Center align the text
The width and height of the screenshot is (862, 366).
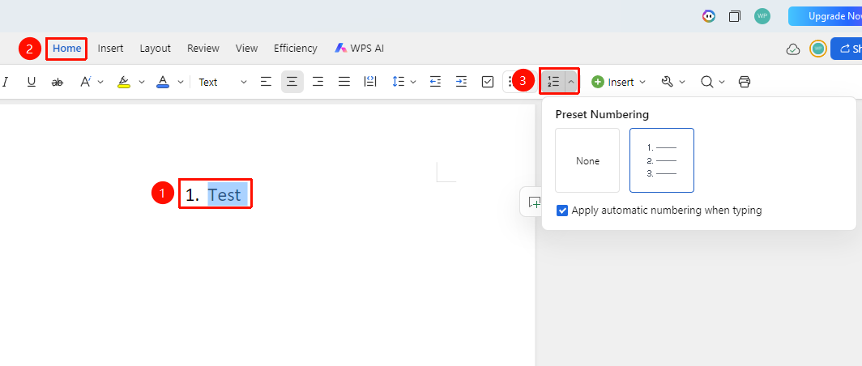pyautogui.click(x=292, y=82)
